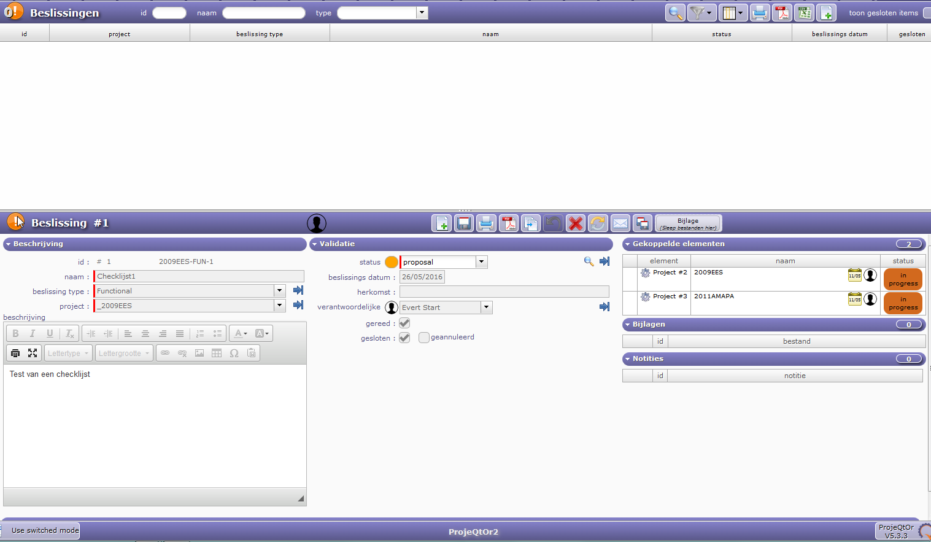Check the geannuleerd checkbox

424,338
